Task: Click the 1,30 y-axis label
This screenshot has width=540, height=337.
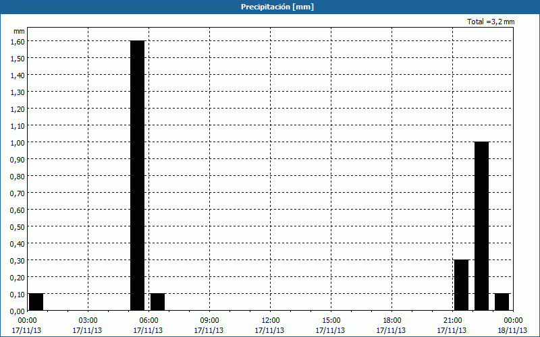Action: pos(18,92)
